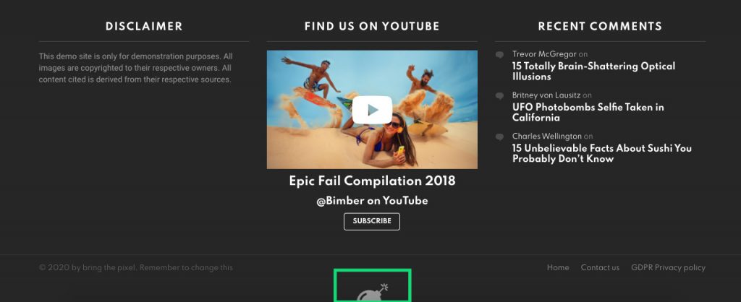Screen dimensions: 741x302
Task: Click the bomb logo icon in footer
Action: point(373,292)
